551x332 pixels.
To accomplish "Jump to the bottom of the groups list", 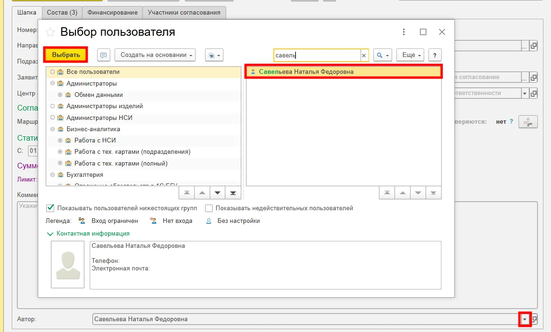I will [233, 193].
